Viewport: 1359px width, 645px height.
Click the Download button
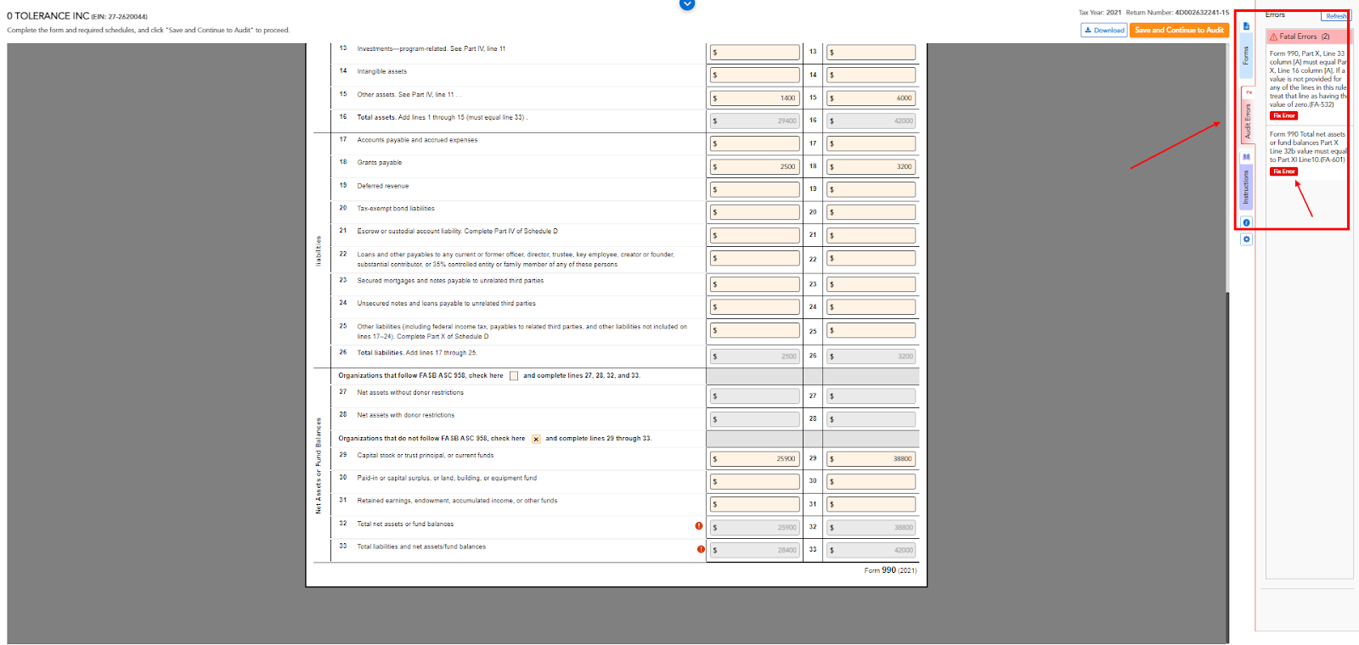tap(1104, 30)
